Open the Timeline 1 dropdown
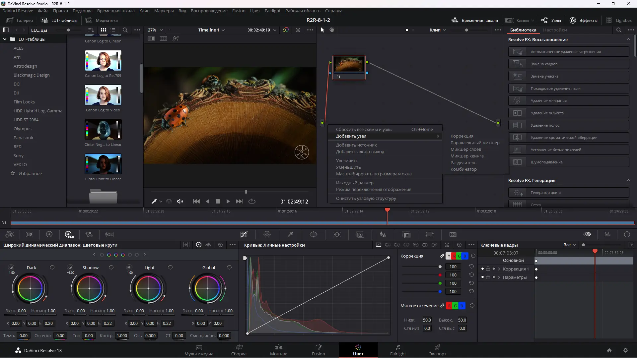Viewport: 637px width, 358px height. [211, 30]
